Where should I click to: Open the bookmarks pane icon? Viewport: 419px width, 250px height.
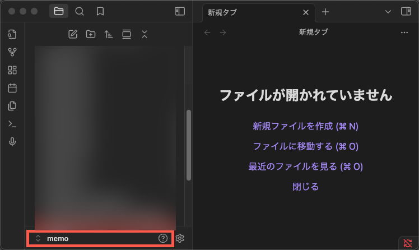click(100, 11)
